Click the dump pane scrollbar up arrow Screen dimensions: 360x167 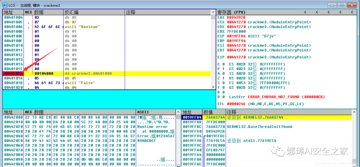[x=178, y=112]
